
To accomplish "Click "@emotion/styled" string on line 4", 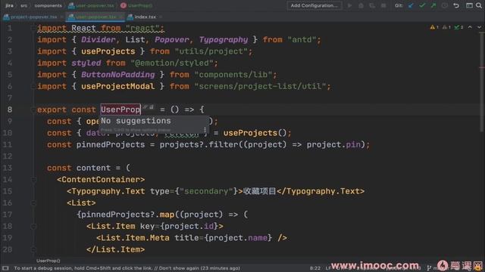I will (172, 63).
